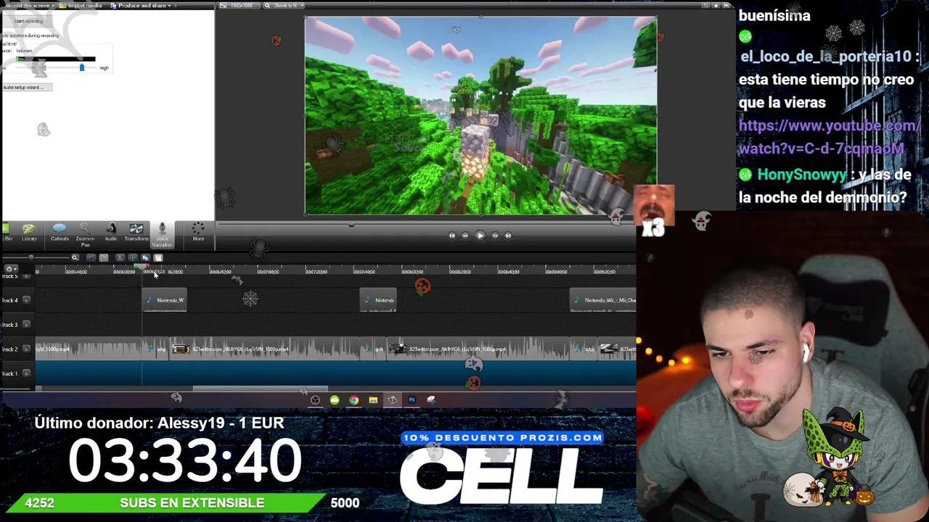Viewport: 929px width, 522px height.
Task: Open Photoshop from the taskbar
Action: pos(412,400)
